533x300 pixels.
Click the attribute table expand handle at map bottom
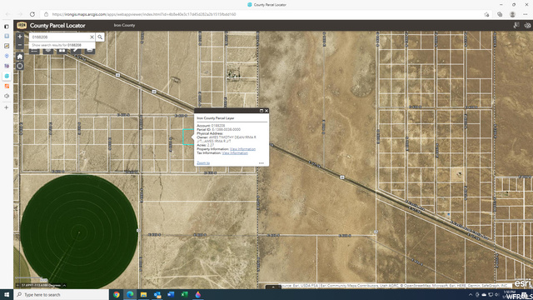pos(273,287)
